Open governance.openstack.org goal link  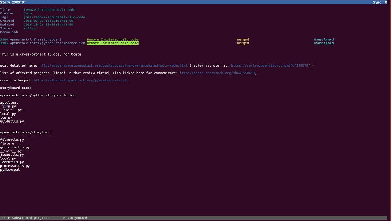coord(114,65)
